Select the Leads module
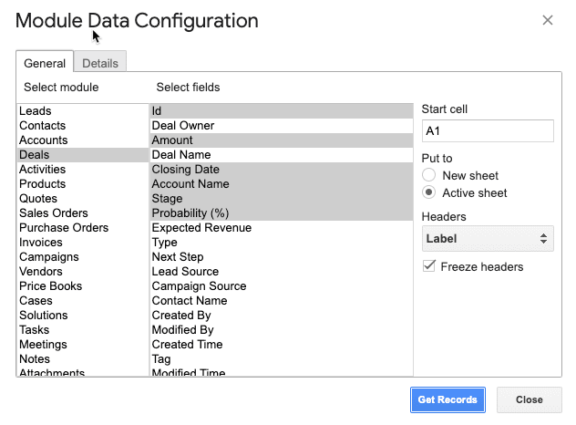Viewport: 576px width, 425px height. click(x=83, y=111)
